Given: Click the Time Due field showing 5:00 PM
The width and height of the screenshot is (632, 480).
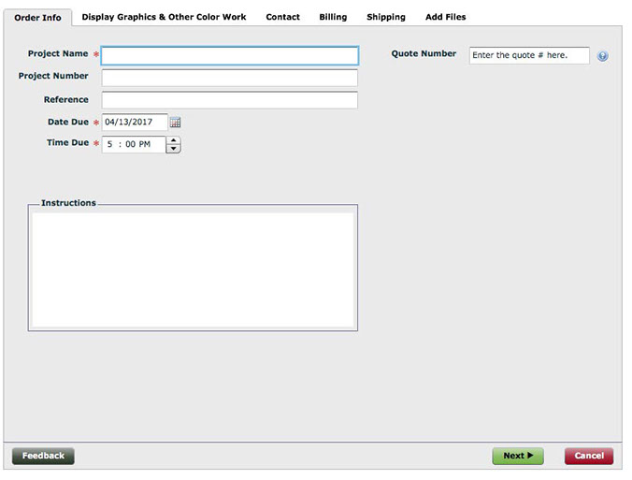Looking at the screenshot, I should point(133,145).
